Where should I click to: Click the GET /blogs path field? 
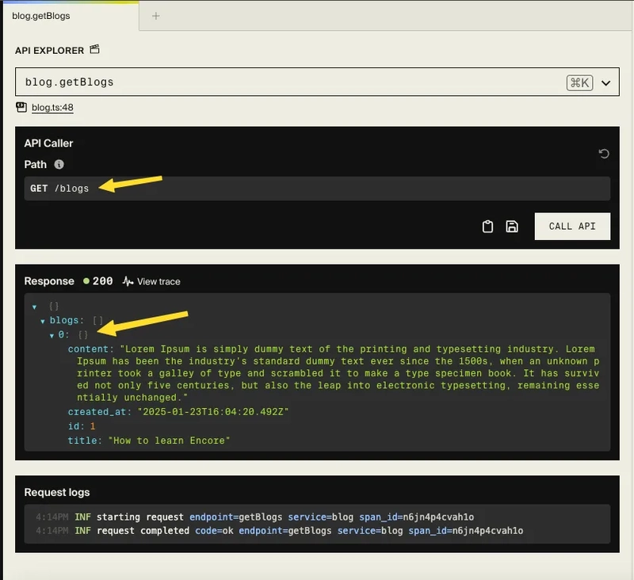317,189
